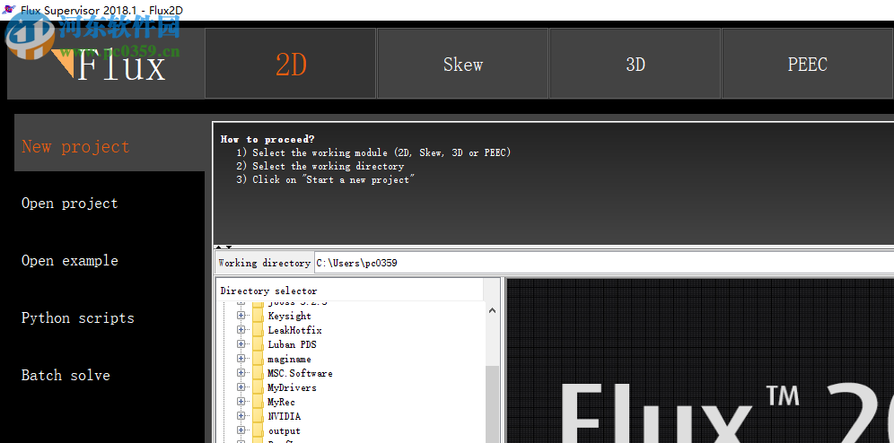Switch to the 3D module tab
Image resolution: width=894 pixels, height=443 pixels.
coord(635,64)
